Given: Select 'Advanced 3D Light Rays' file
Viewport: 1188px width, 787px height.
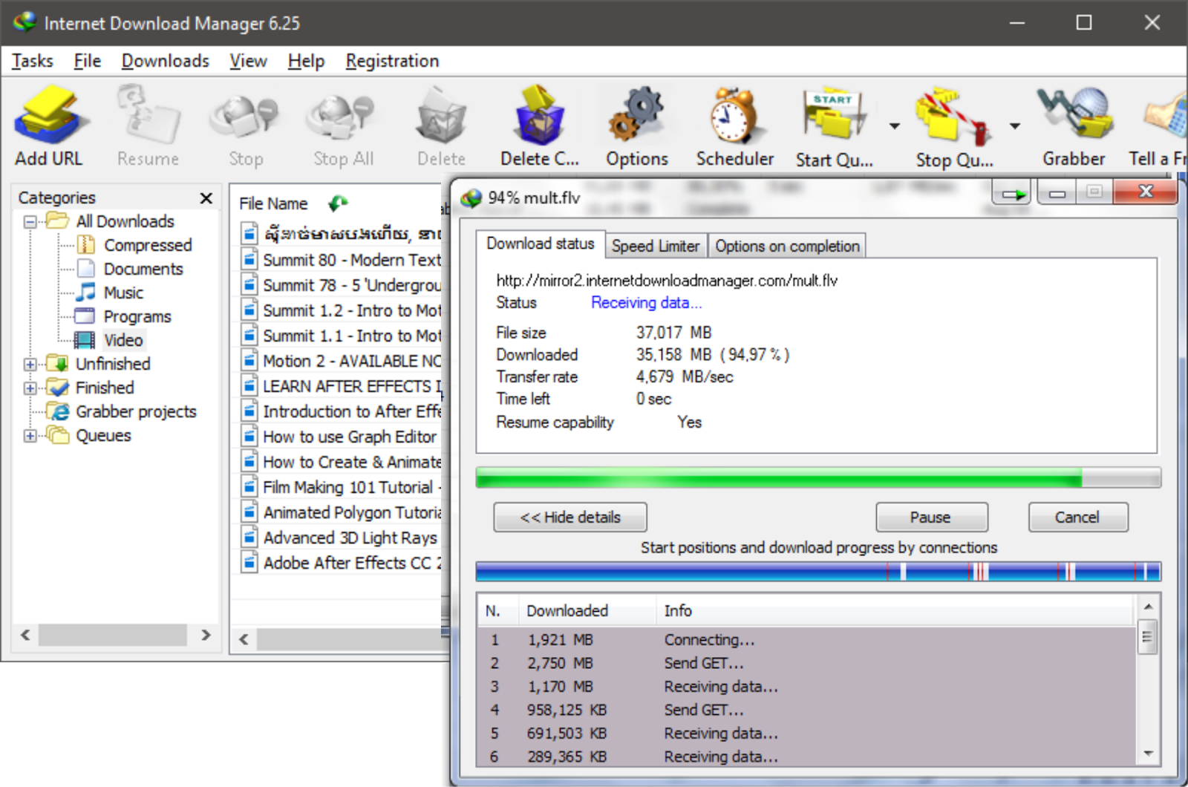Looking at the screenshot, I should click(x=342, y=538).
